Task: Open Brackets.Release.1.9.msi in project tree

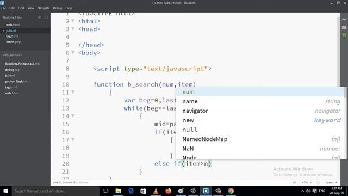Action: (x=22, y=64)
